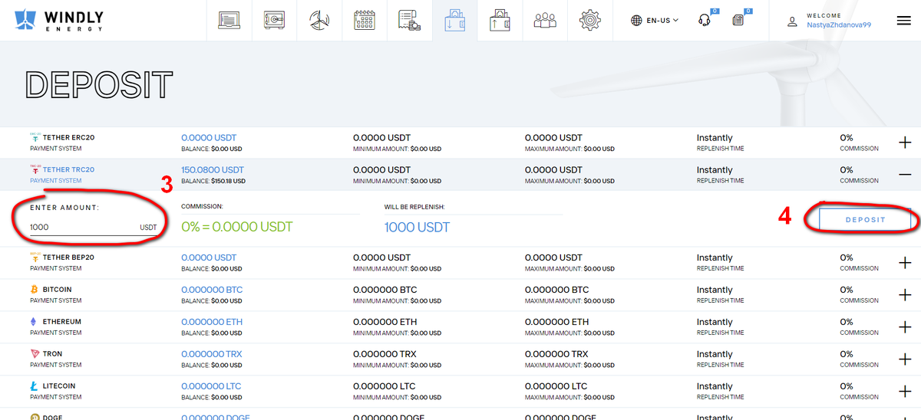Expand the Bitcoin row plus
This screenshot has width=921, height=420.
click(905, 295)
